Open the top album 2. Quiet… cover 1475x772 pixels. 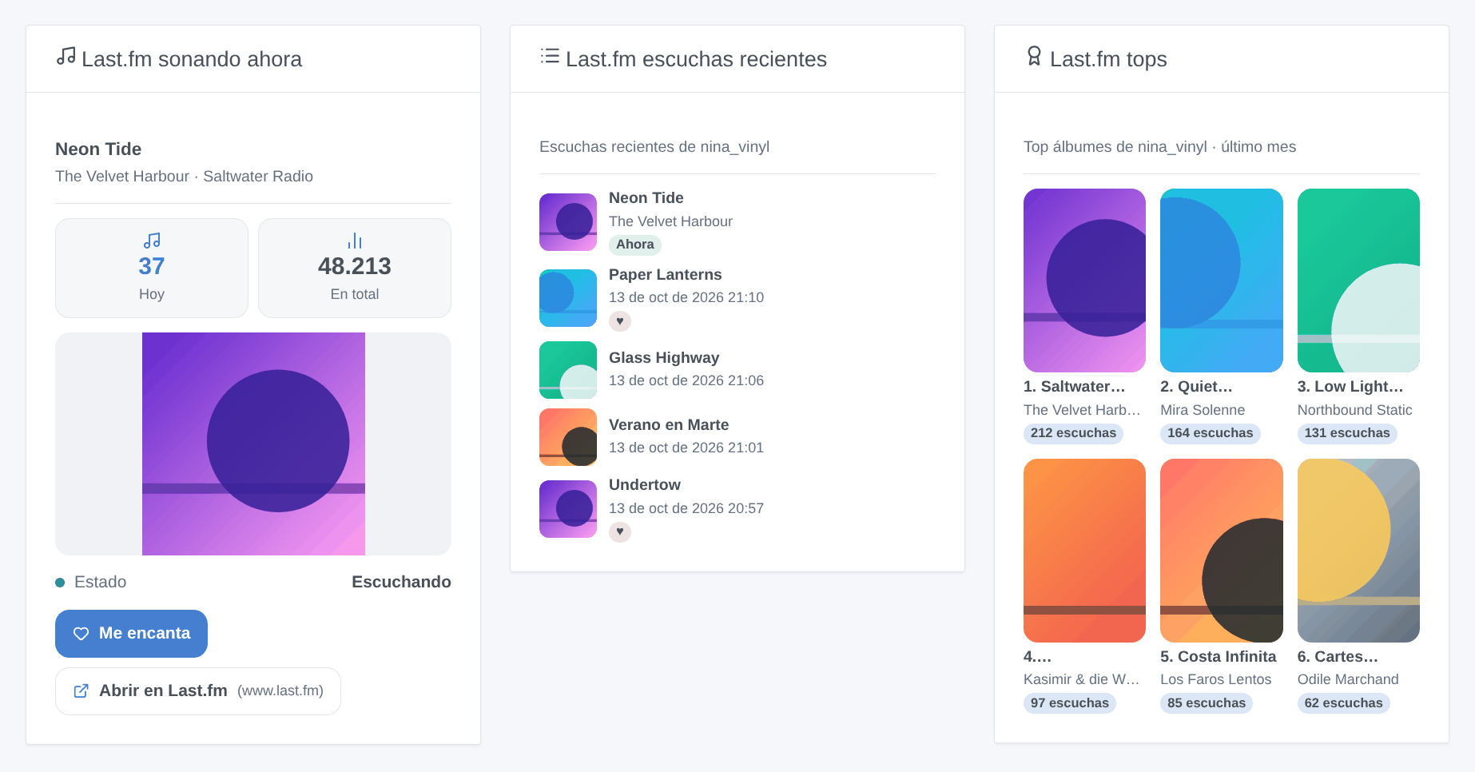(x=1222, y=281)
